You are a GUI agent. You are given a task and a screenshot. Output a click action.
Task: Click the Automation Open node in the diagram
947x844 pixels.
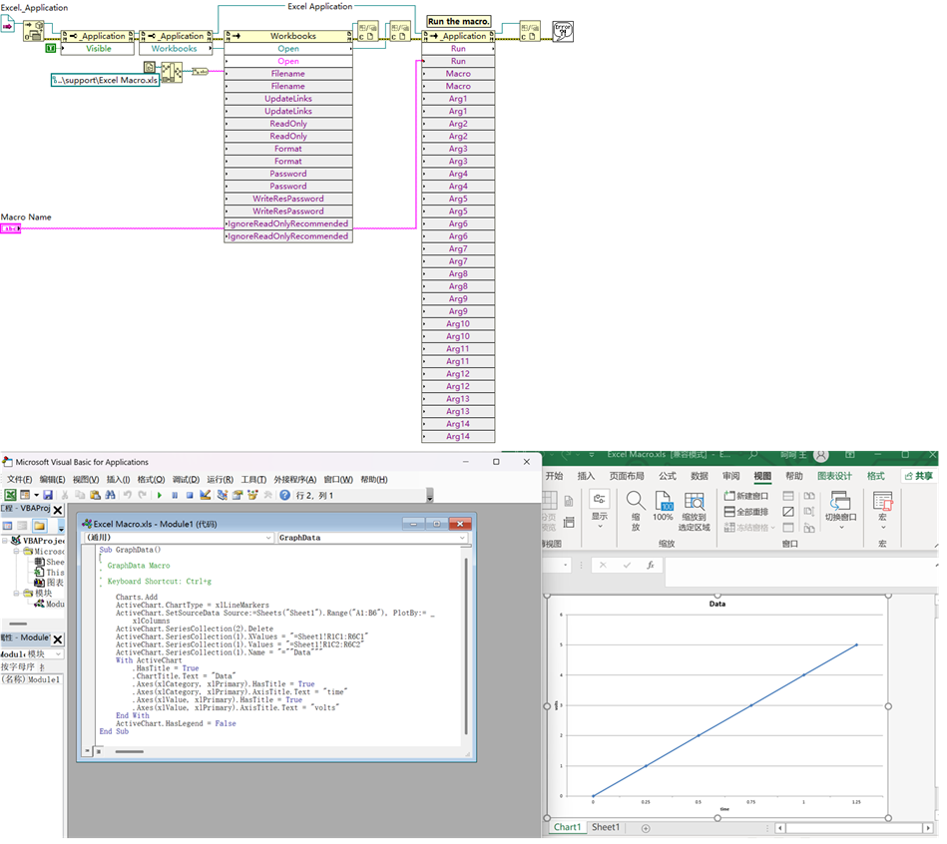(x=34, y=31)
